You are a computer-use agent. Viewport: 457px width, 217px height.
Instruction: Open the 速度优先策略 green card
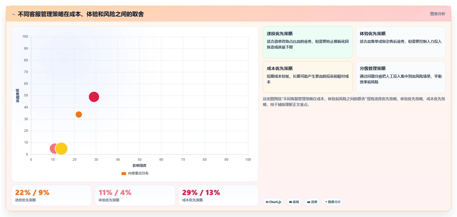308,42
